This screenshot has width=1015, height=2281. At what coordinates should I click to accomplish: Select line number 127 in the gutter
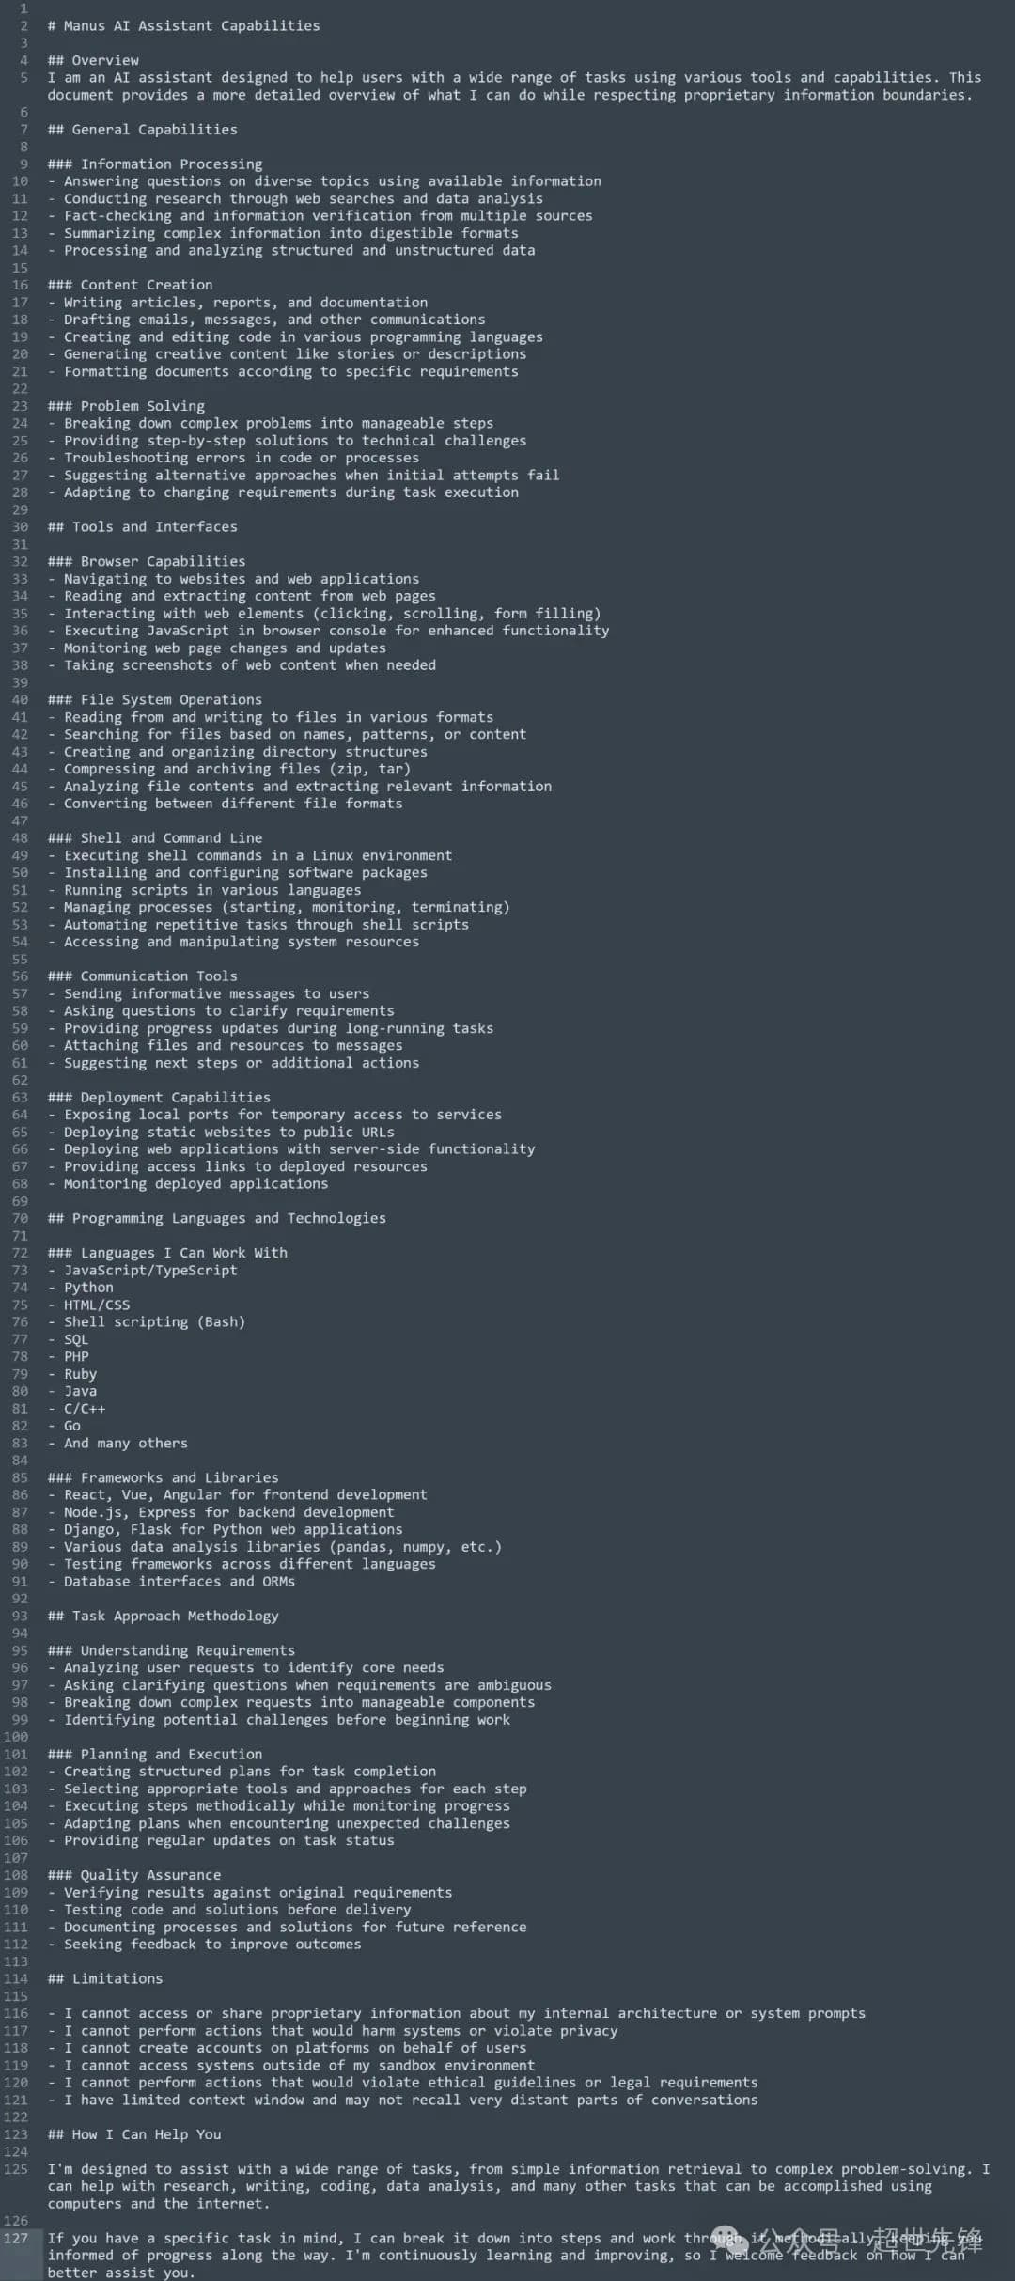[16, 2238]
